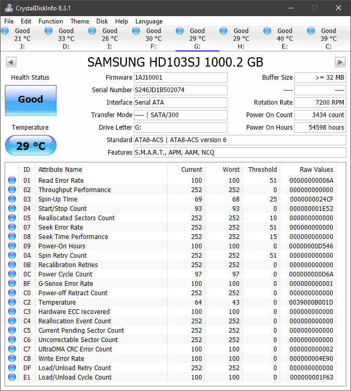Click the SAMSUNG HD103SJ 1000.2 GB title

click(x=175, y=62)
